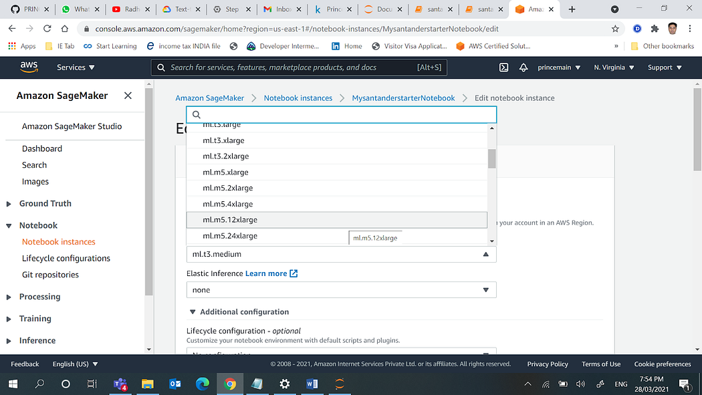This screenshot has width=702, height=395.
Task: Reload the page
Action: [47, 29]
